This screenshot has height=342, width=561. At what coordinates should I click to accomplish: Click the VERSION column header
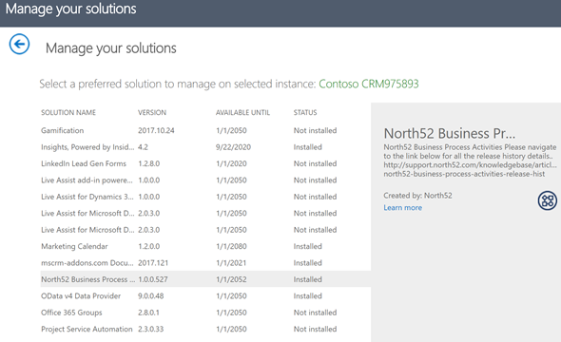point(152,112)
